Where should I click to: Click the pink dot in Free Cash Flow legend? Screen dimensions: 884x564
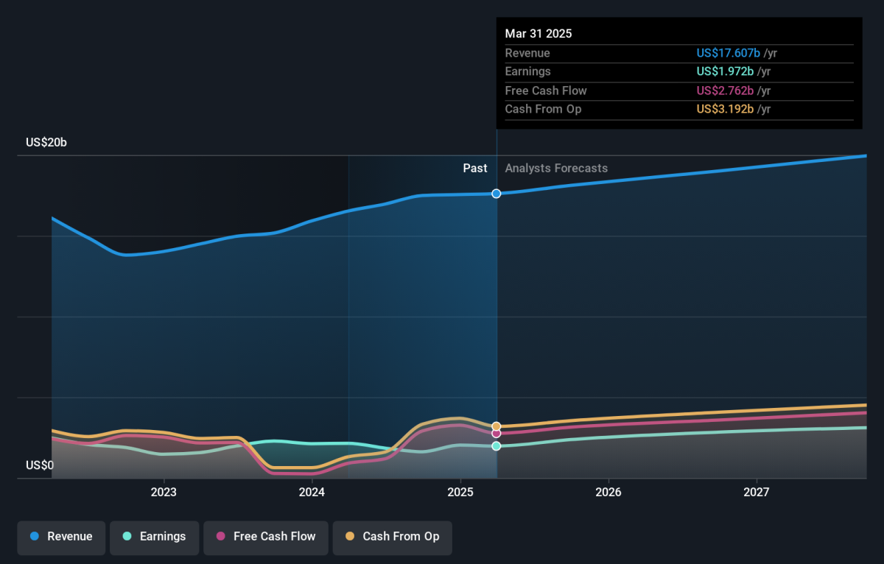point(220,537)
